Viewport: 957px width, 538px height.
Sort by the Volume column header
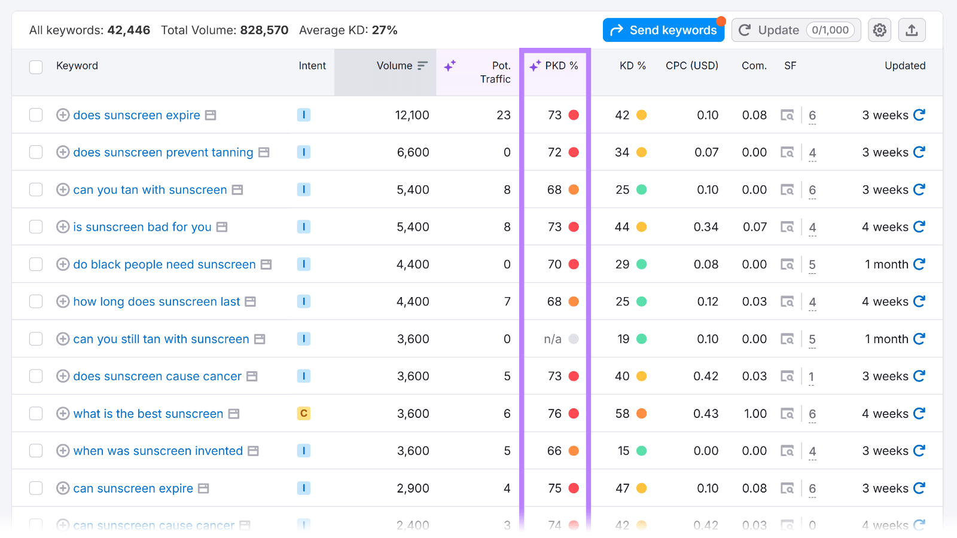click(395, 66)
